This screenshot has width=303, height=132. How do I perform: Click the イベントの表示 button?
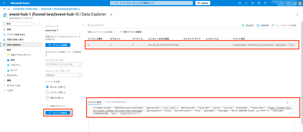coord(58,113)
